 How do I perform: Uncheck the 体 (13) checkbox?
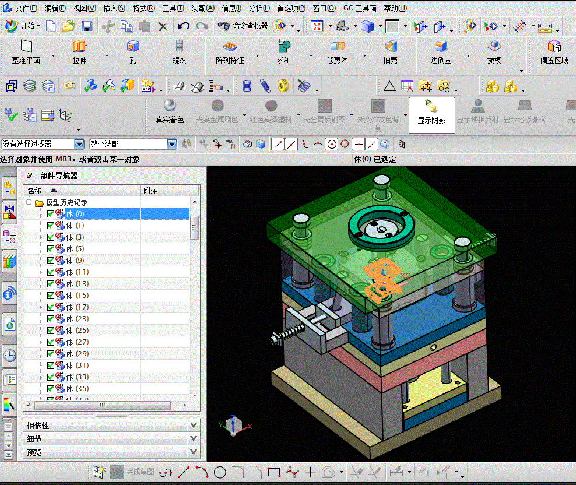pos(51,284)
